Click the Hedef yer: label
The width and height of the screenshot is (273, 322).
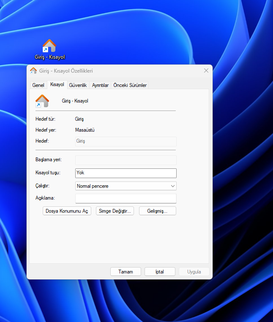click(x=46, y=130)
